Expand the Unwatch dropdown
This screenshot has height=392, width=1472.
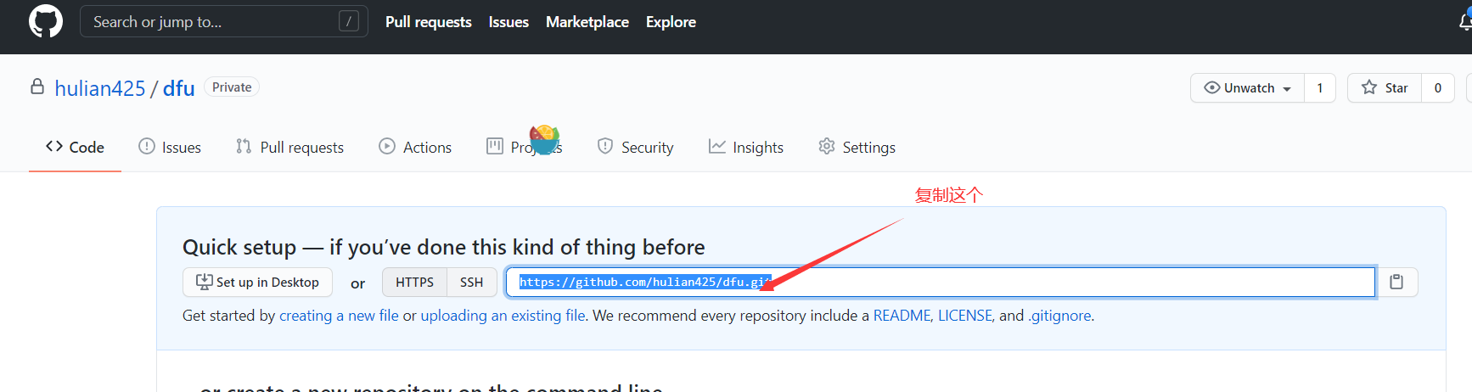coord(1248,87)
